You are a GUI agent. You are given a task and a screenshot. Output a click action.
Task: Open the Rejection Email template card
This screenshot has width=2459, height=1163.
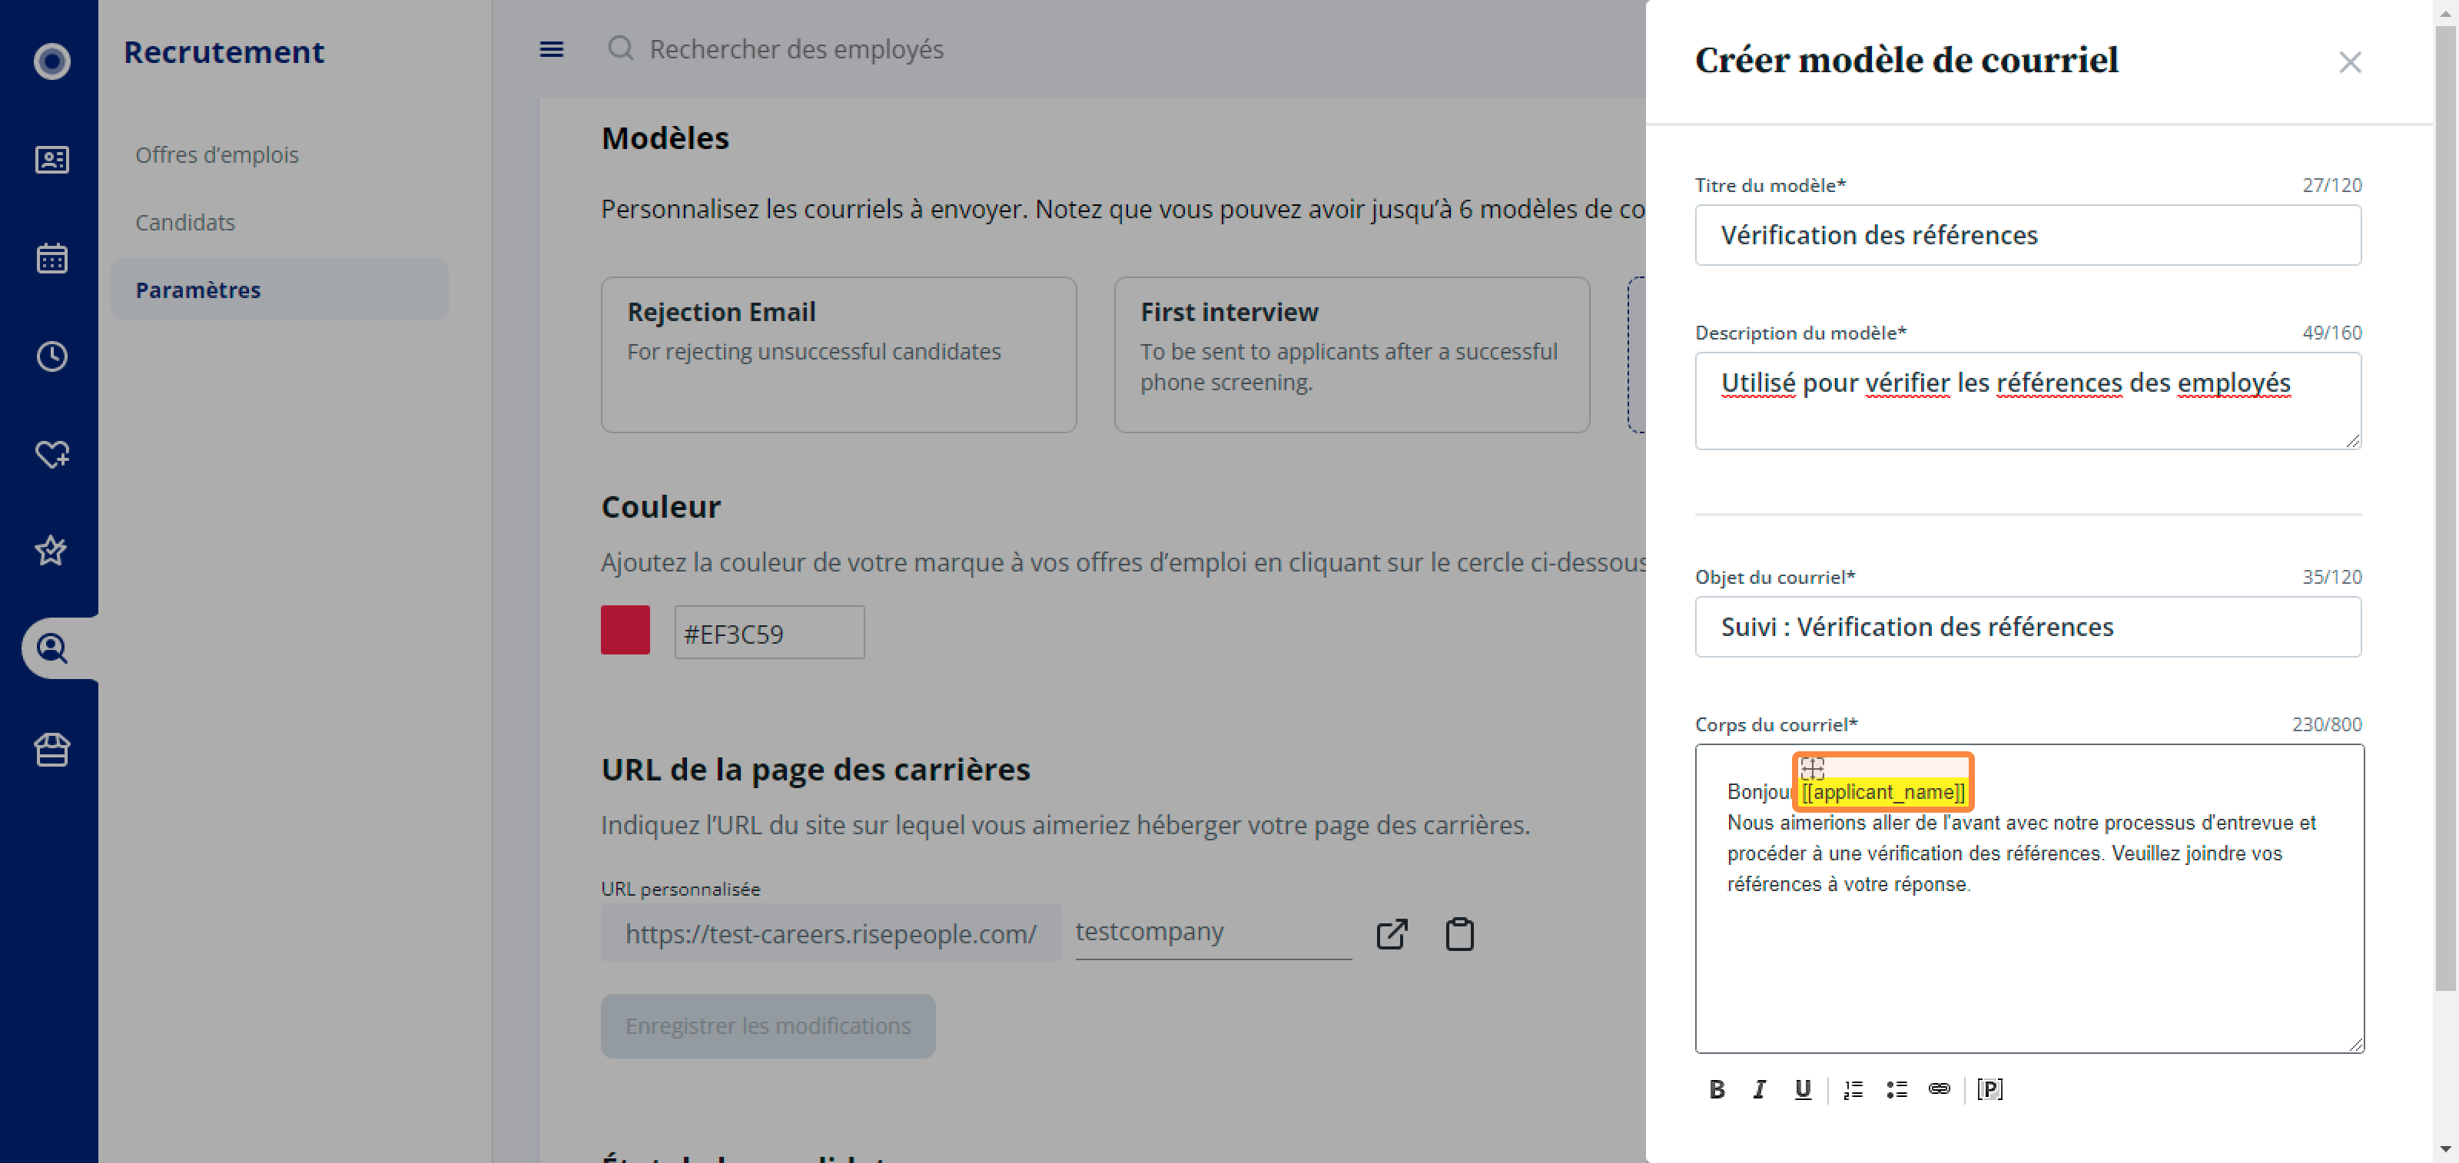point(838,355)
